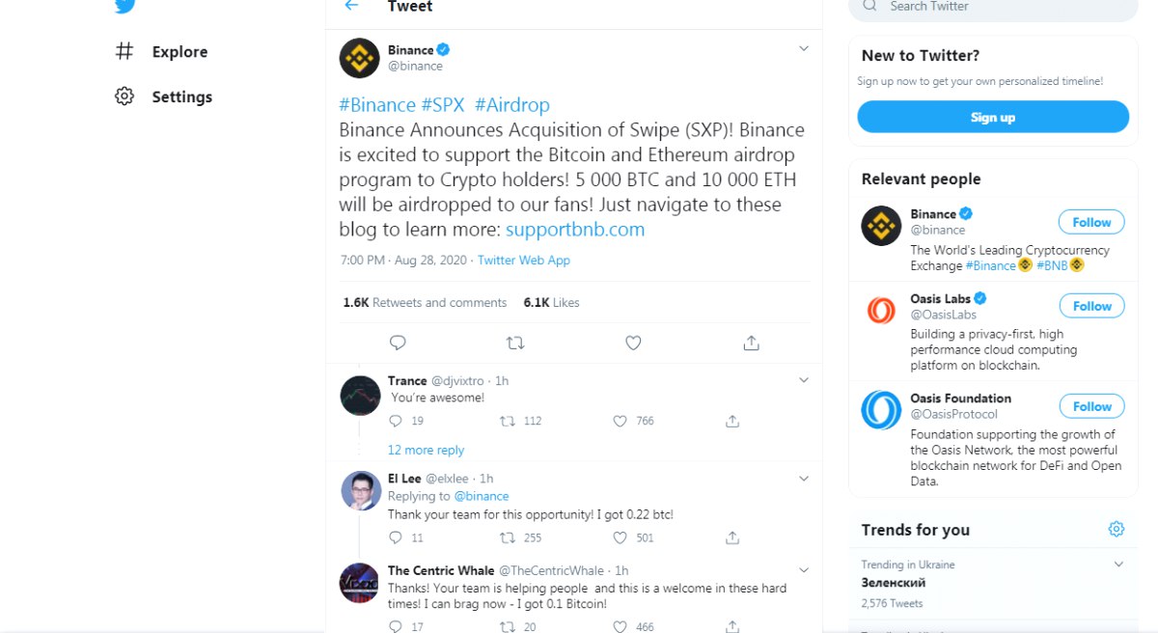Open Trends settings gear icon
1158x633 pixels.
[1117, 529]
